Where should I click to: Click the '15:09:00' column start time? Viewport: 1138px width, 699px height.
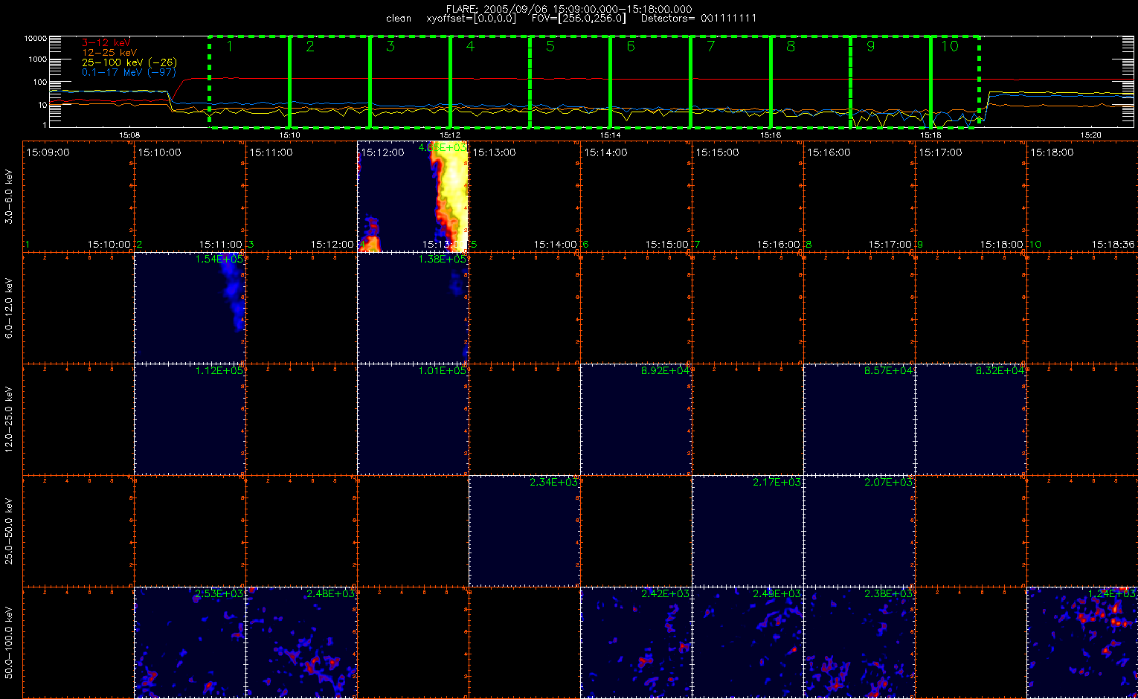coord(48,152)
